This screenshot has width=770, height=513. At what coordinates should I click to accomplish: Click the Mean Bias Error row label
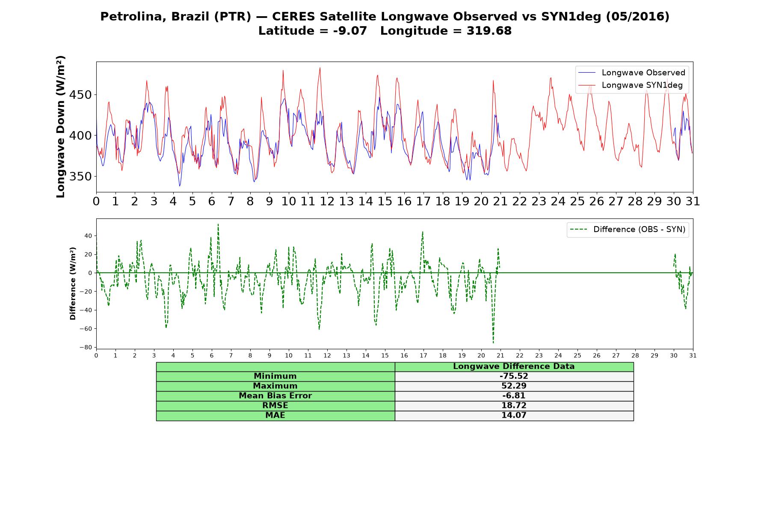[x=275, y=396]
